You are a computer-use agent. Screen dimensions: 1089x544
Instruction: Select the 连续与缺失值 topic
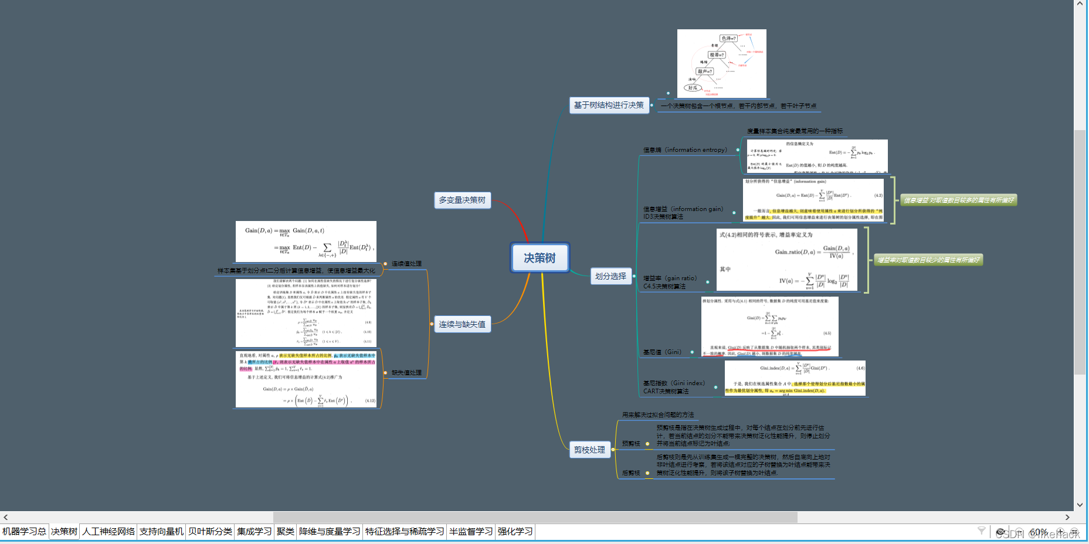tap(462, 324)
